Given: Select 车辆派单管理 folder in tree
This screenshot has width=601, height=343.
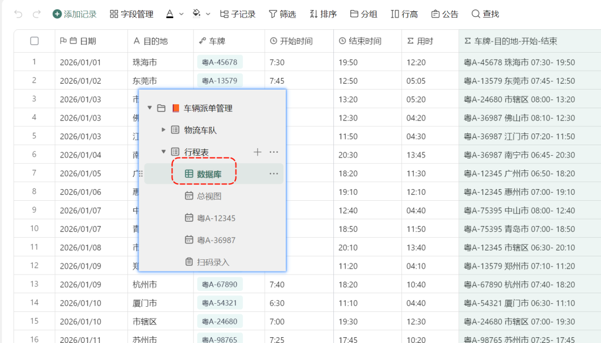Looking at the screenshot, I should tap(208, 108).
